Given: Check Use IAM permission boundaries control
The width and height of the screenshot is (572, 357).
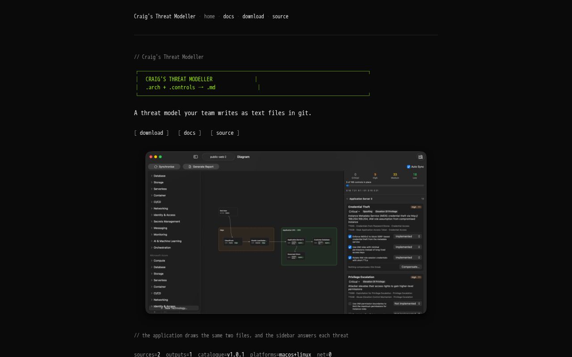Looking at the screenshot, I should click(x=350, y=303).
